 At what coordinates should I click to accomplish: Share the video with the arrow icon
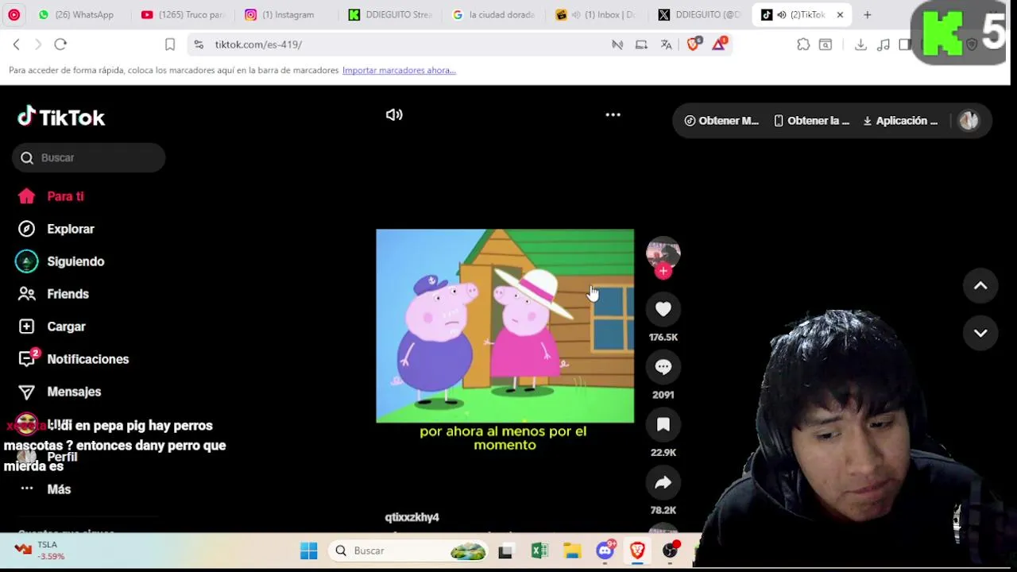coord(663,482)
